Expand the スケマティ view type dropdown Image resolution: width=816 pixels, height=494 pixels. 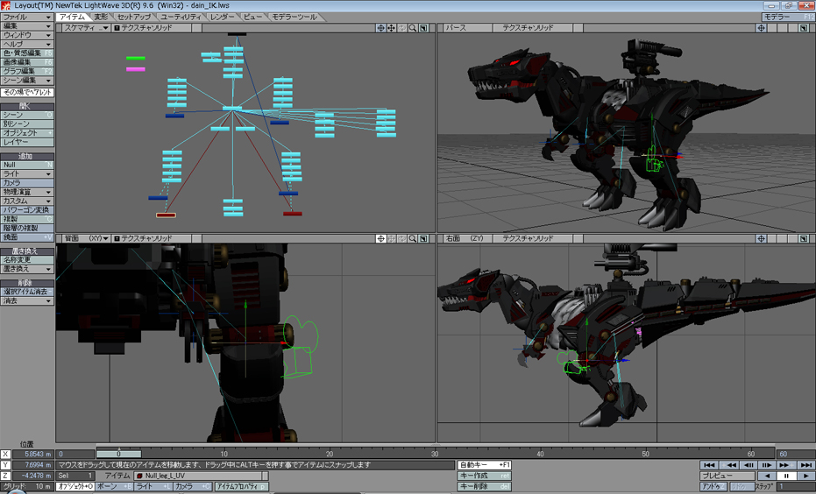tap(84, 28)
